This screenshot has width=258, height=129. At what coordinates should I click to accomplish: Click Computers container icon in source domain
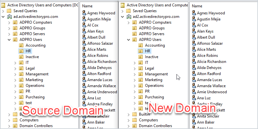[x=15, y=120]
